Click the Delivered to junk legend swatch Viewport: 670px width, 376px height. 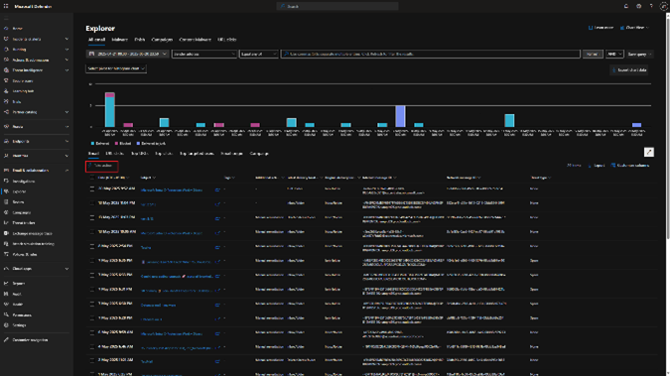(138, 144)
